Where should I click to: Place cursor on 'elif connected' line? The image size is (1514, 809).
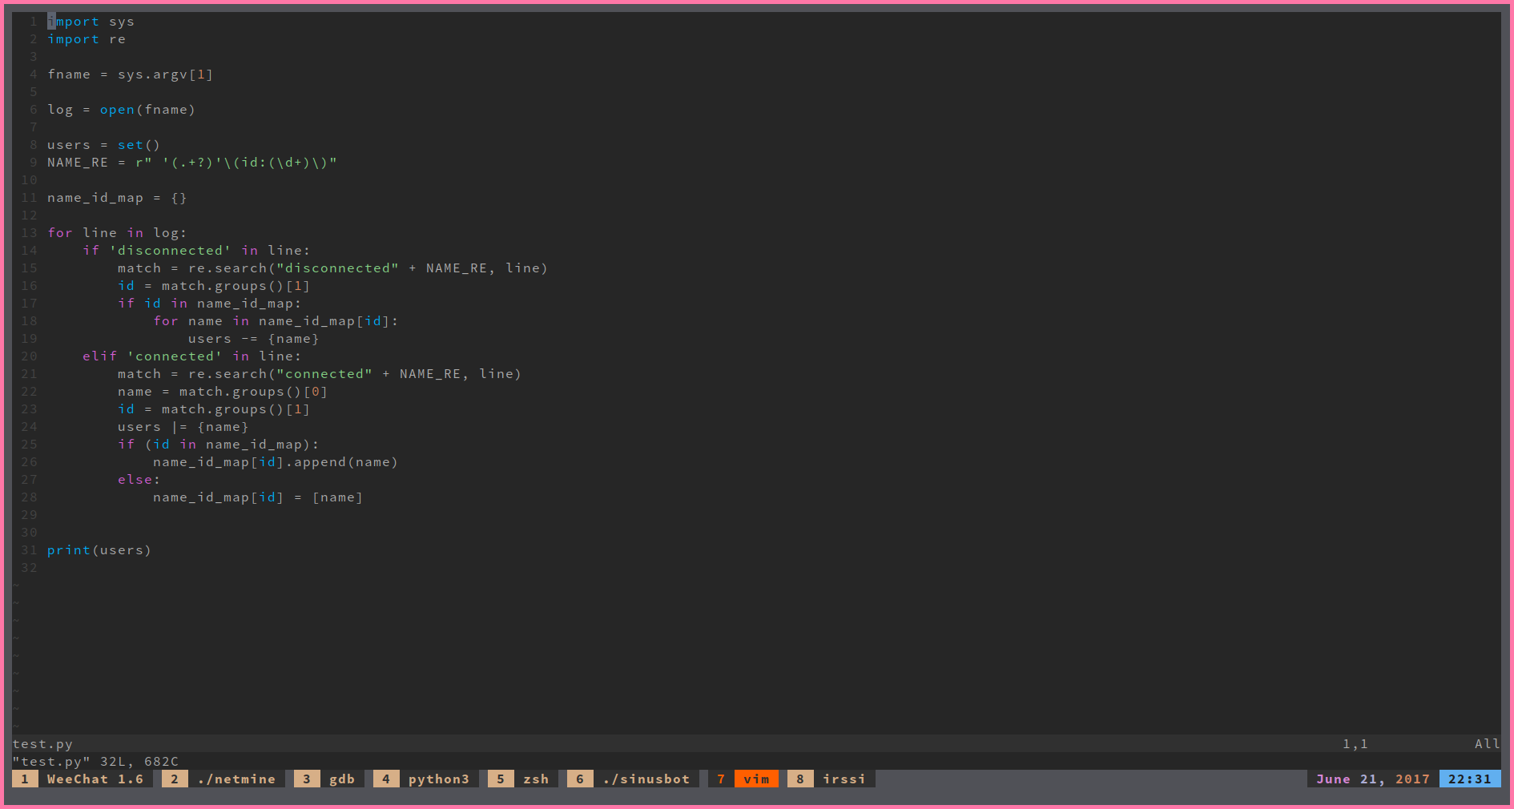191,356
